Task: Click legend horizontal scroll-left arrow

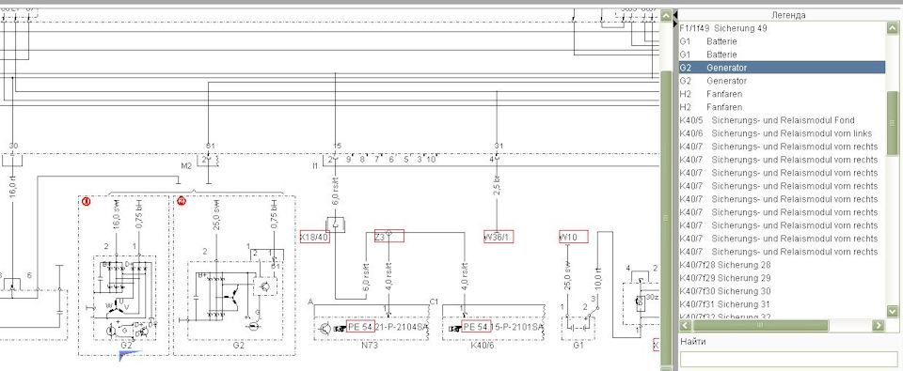Action: click(x=685, y=326)
